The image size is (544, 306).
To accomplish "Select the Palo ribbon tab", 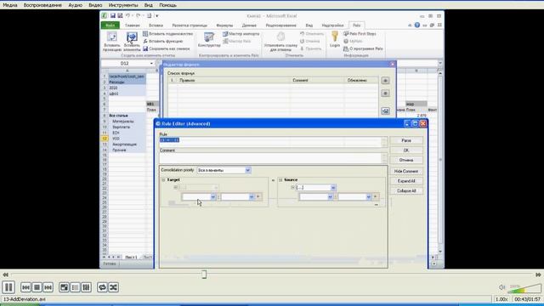I will click(357, 25).
